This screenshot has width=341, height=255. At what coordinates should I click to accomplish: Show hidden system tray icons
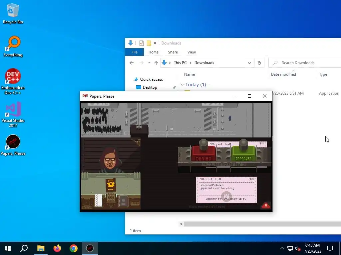(282, 248)
